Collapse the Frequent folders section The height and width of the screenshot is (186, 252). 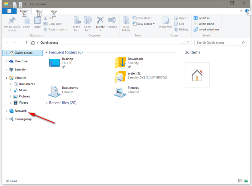(x=46, y=52)
